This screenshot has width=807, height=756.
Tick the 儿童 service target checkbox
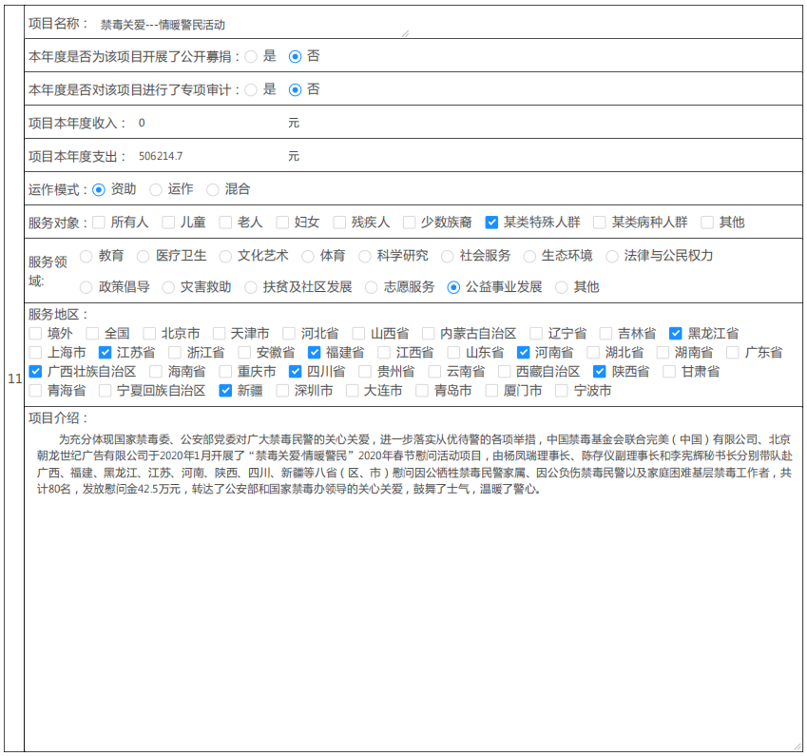[168, 223]
